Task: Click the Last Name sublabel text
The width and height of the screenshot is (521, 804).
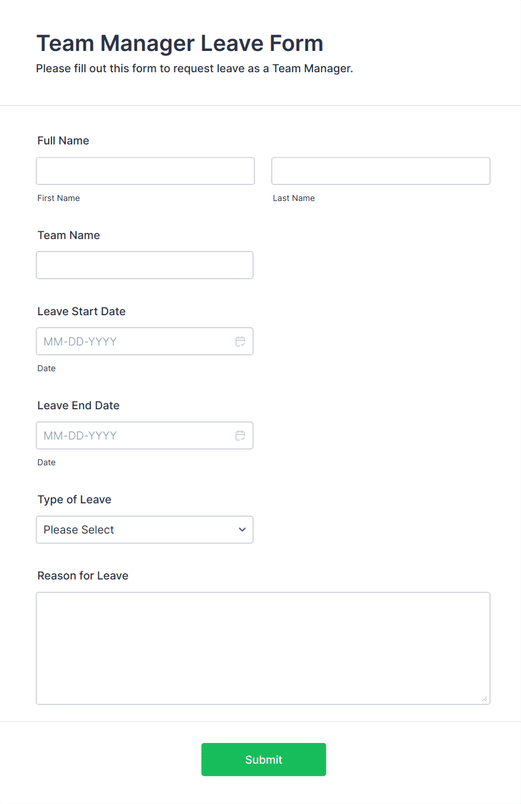Action: pos(294,198)
